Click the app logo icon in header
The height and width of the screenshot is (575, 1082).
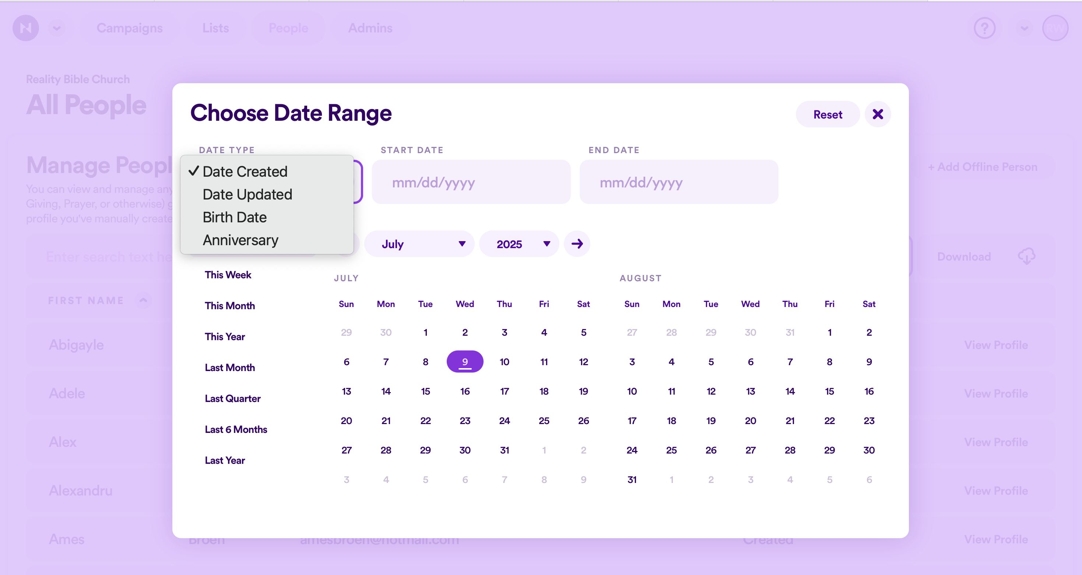click(26, 28)
